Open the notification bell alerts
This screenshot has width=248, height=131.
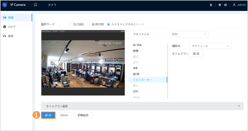pyautogui.click(x=211, y=5)
